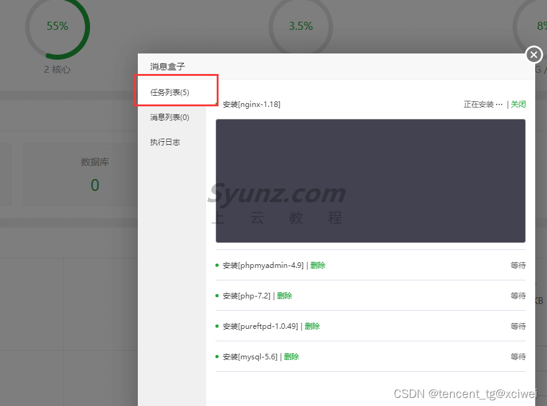
Task: Click the 消息盒子 dialog title
Action: coord(168,67)
